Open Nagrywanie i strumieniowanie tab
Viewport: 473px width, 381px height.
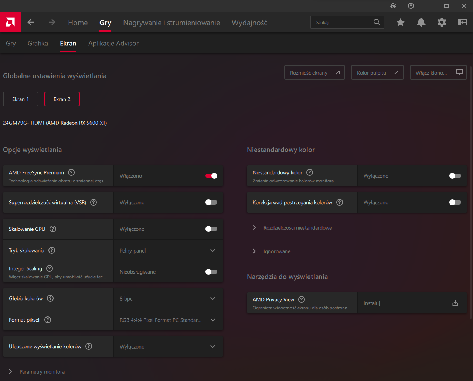click(171, 23)
